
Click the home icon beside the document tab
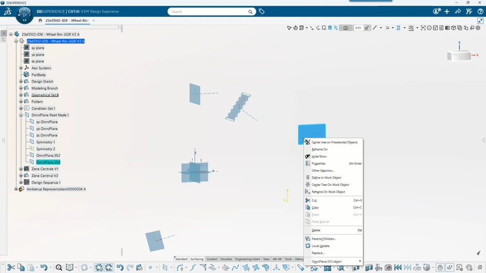(x=40, y=20)
